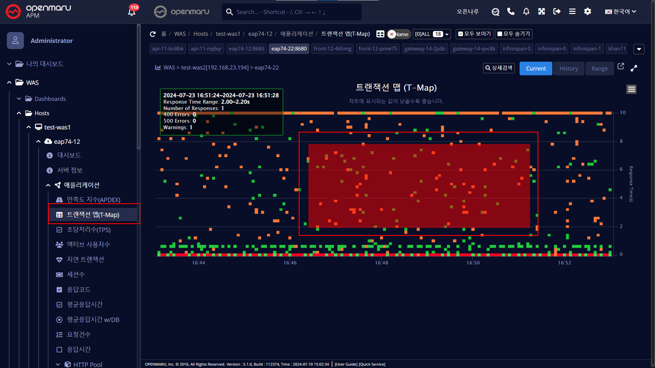Open the notification bell with 113 badge
The width and height of the screenshot is (655, 368).
click(x=132, y=11)
